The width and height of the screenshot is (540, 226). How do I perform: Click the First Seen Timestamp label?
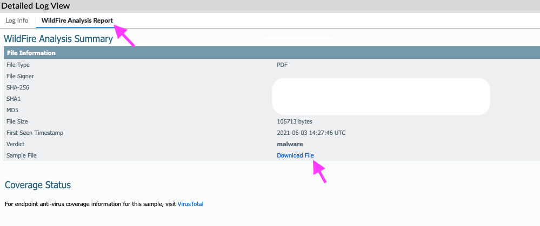(33, 133)
